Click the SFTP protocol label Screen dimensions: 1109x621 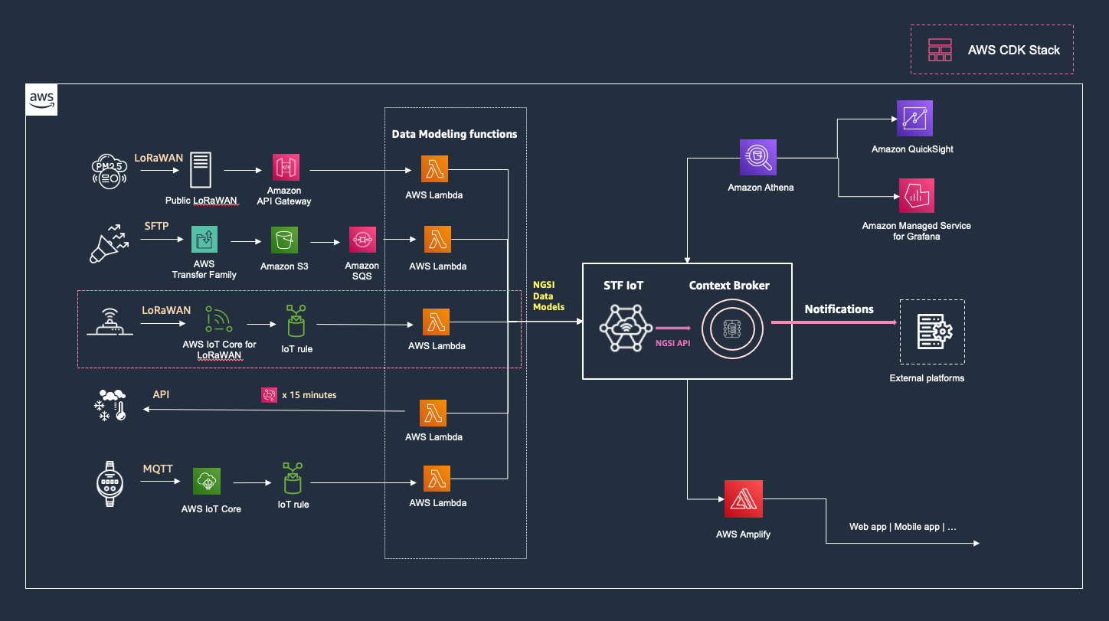(157, 226)
